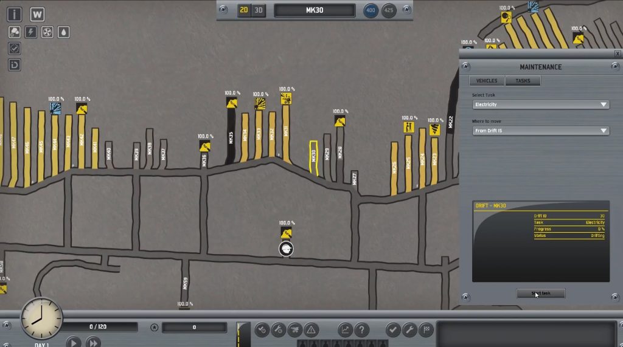Click the fast forward button
The image size is (623, 347).
point(93,342)
